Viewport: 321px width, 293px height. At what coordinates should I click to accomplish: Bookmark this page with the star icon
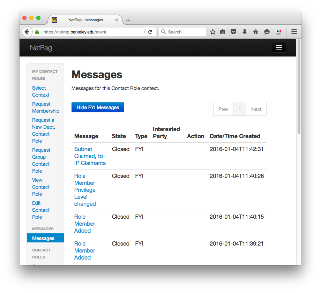point(213,32)
